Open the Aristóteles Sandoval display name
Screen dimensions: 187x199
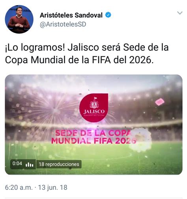pyautogui.click(x=71, y=15)
